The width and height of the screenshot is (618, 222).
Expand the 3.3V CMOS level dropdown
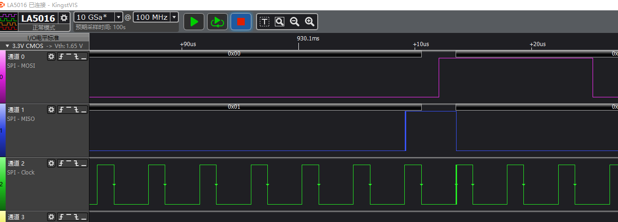(8, 46)
